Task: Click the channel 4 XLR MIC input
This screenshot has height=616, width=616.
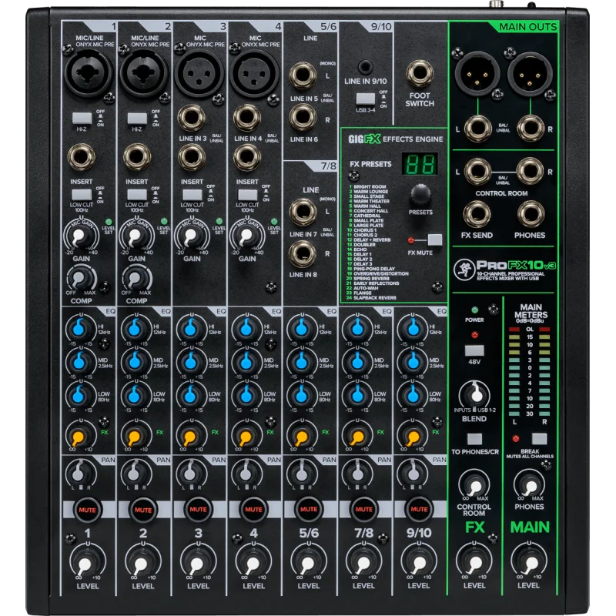Action: (x=254, y=73)
